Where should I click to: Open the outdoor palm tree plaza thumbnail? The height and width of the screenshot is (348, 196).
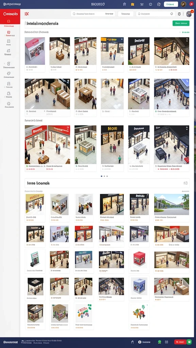click(171, 204)
